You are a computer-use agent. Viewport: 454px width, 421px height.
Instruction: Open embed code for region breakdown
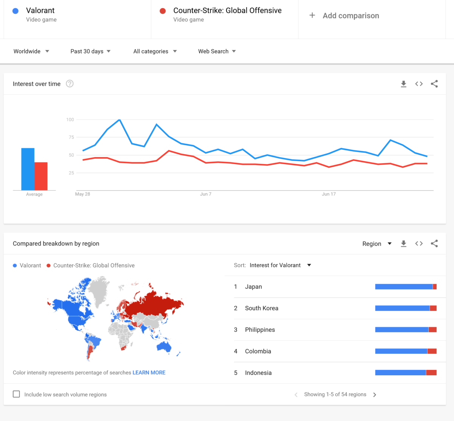click(x=419, y=244)
